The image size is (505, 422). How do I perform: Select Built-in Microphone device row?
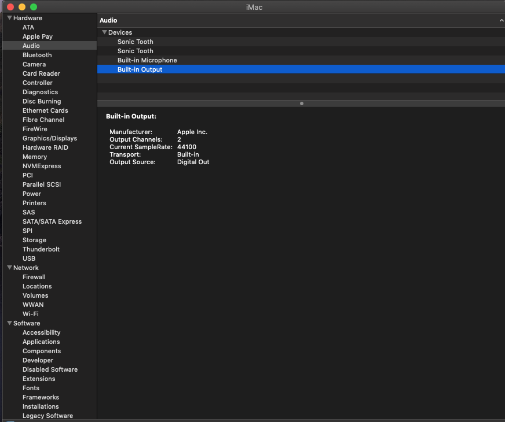[301, 60]
